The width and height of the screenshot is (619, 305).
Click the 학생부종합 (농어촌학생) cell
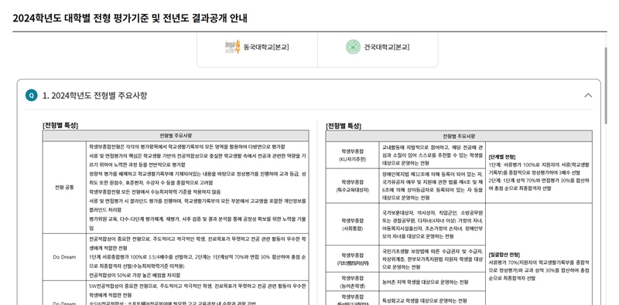point(353,282)
